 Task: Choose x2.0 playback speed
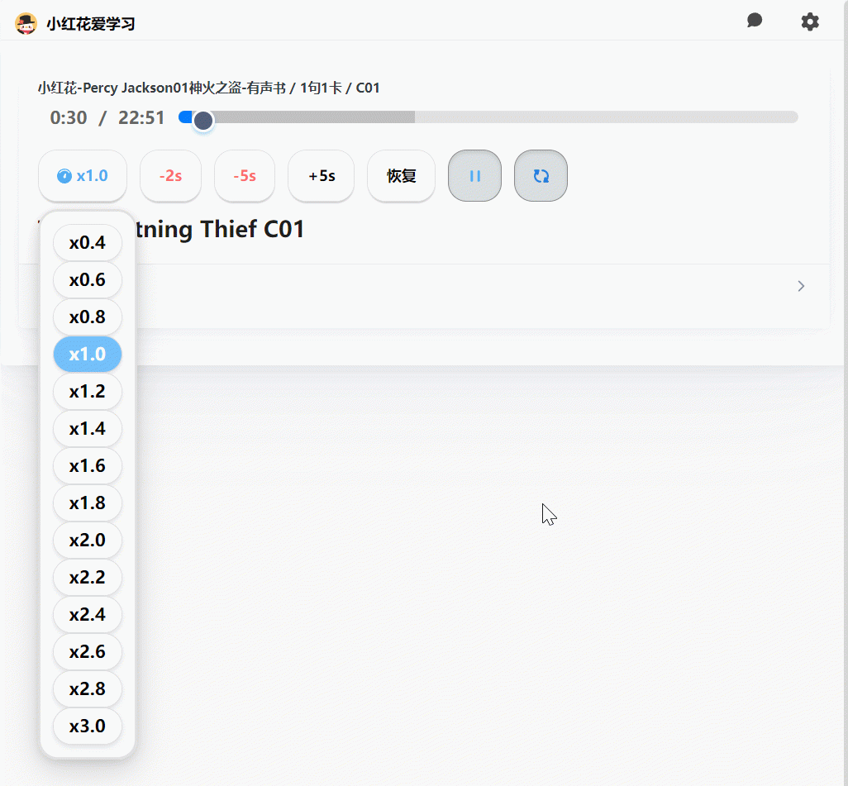click(88, 541)
